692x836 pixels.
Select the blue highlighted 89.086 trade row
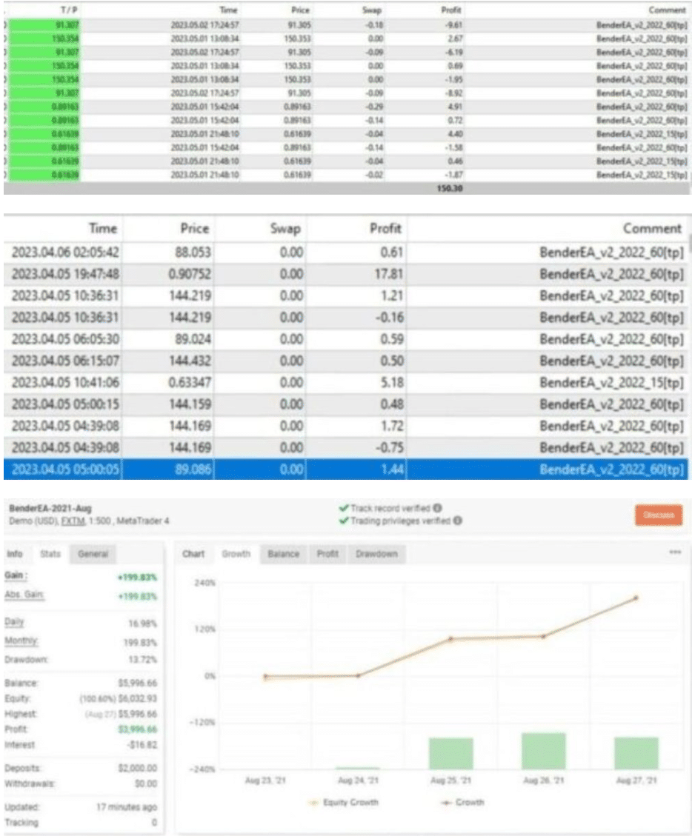[345, 469]
